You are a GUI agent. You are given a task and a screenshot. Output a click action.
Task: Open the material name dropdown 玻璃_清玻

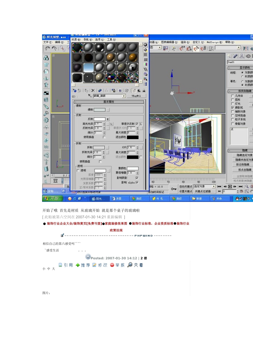(x=124, y=96)
